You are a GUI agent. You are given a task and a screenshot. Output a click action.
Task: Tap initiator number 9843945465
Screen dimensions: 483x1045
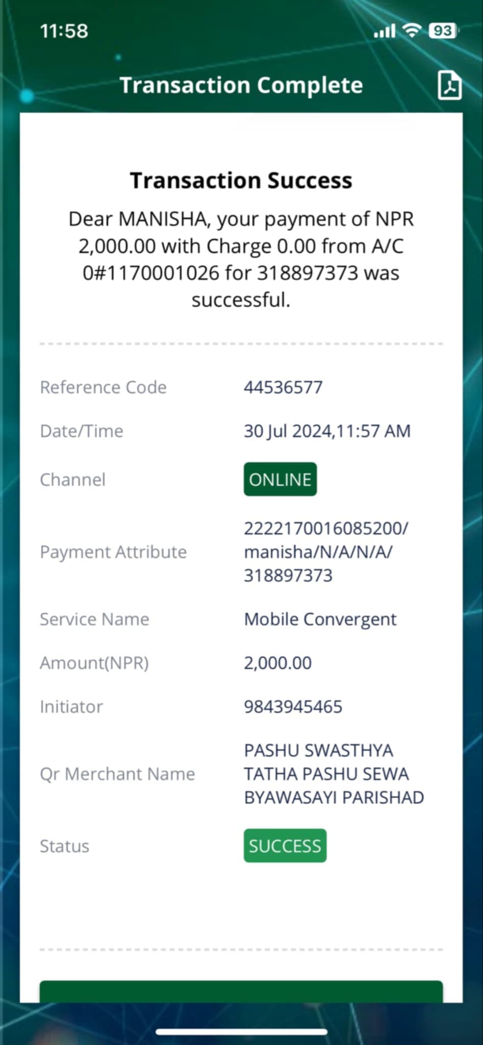(293, 707)
